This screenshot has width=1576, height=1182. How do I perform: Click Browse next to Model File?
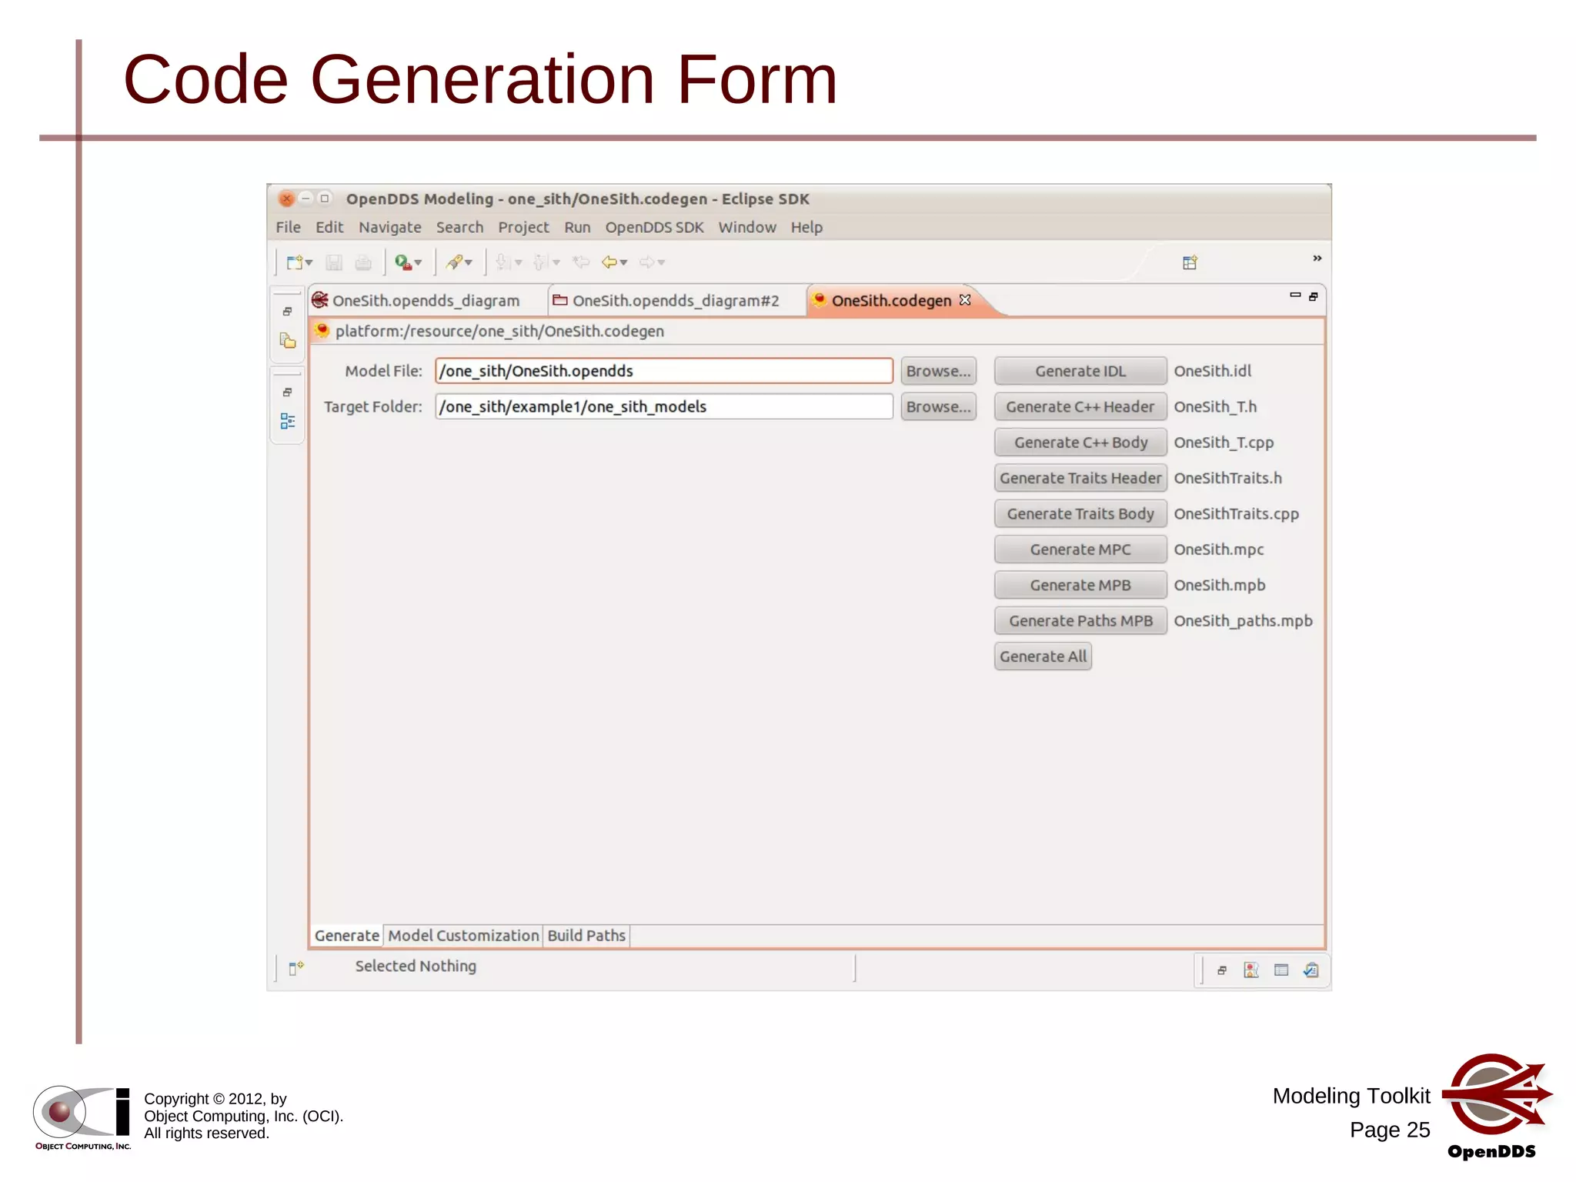(938, 371)
